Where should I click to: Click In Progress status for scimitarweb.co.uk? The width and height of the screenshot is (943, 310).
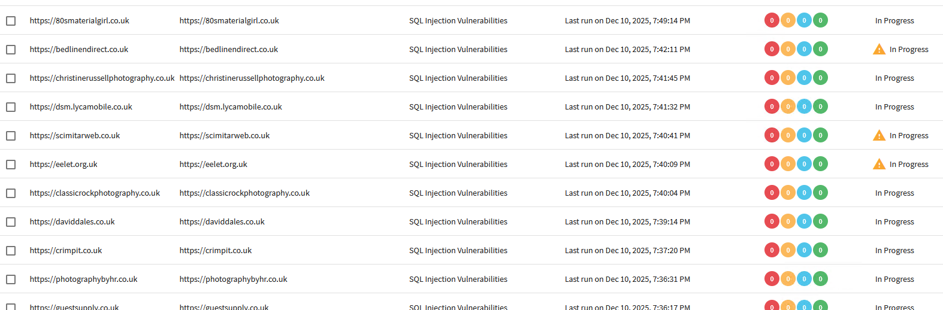coord(908,136)
